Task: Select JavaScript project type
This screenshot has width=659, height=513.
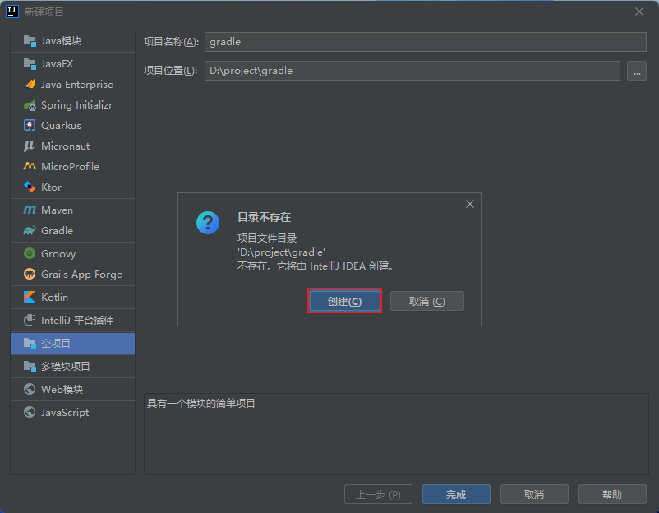Action: (72, 412)
